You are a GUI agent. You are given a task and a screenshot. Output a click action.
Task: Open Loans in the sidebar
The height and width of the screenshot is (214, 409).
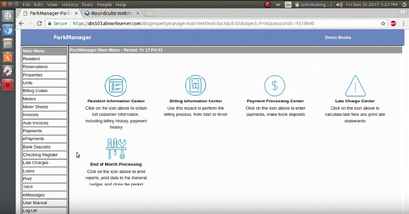(45, 171)
